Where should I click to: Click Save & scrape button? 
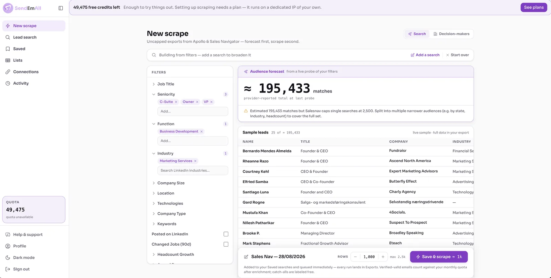click(x=439, y=257)
